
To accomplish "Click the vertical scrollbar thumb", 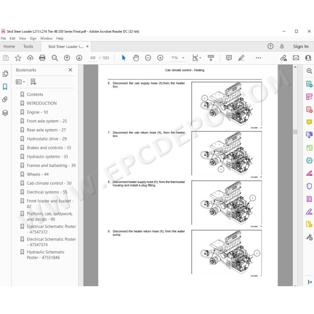I will pos(295,131).
